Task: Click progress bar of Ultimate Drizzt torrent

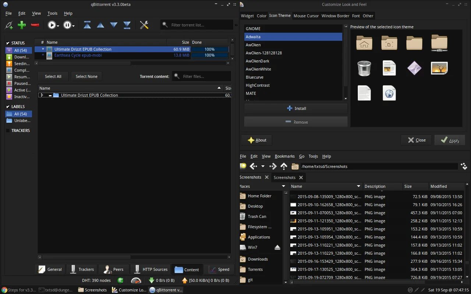Action: coord(209,49)
